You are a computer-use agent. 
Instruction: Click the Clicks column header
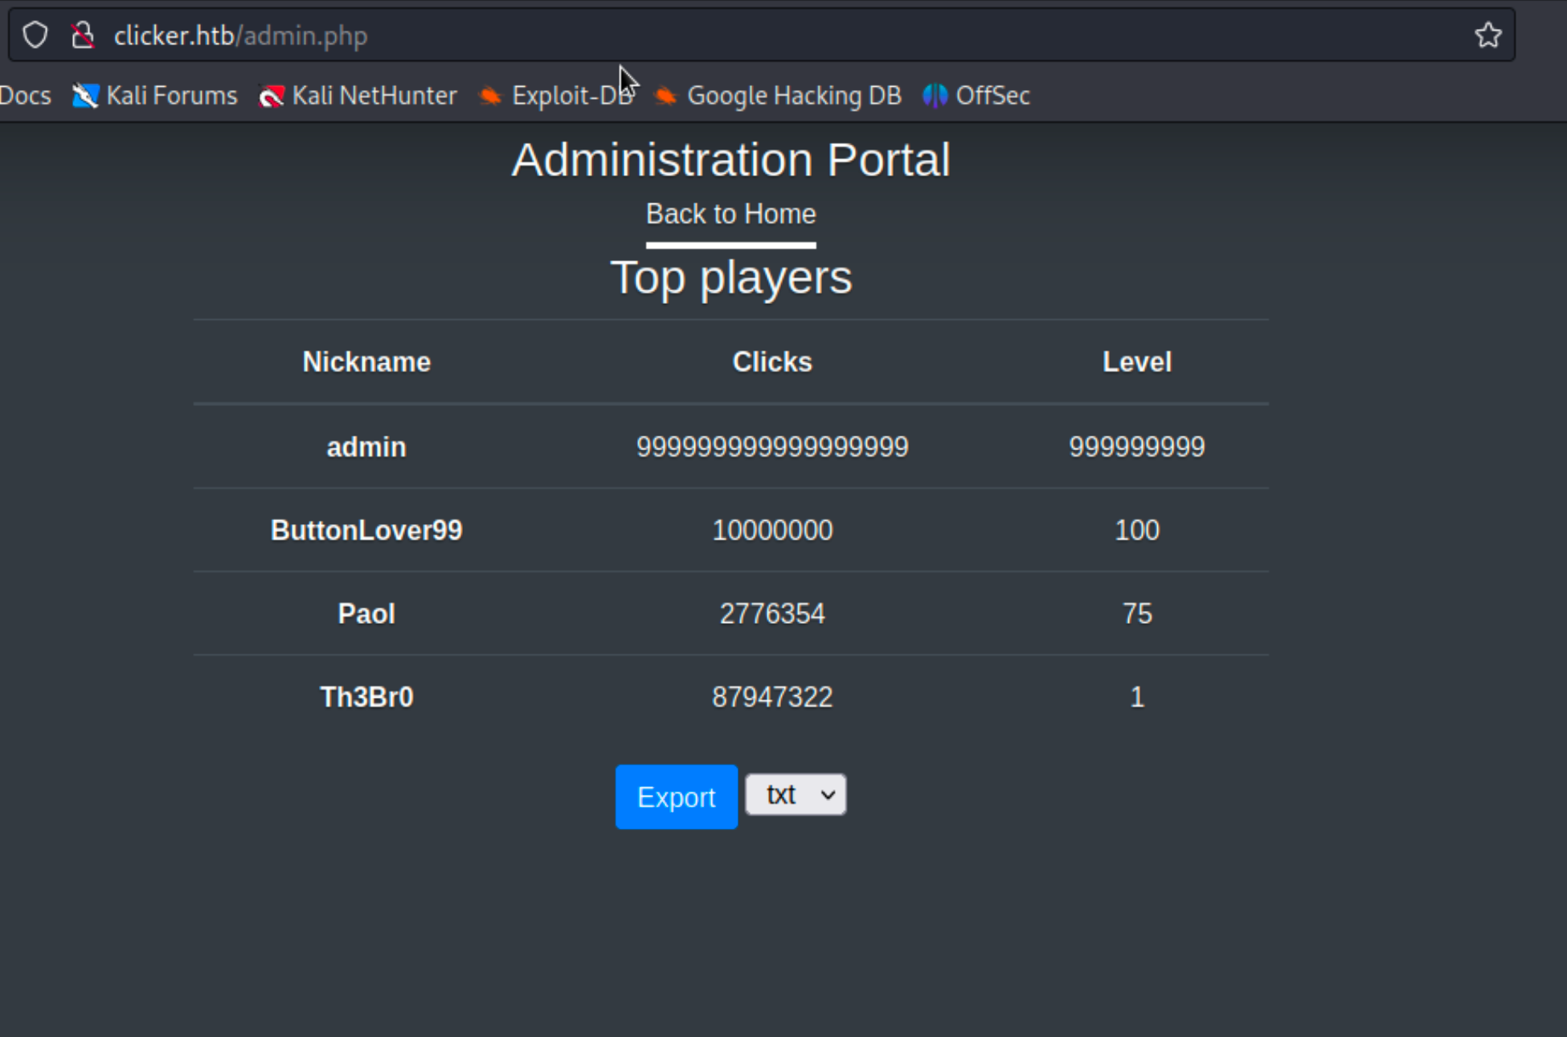coord(771,362)
